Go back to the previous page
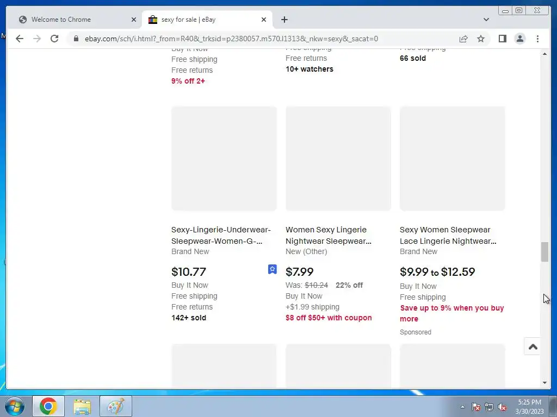Viewport: 557px width, 417px height. [x=20, y=39]
